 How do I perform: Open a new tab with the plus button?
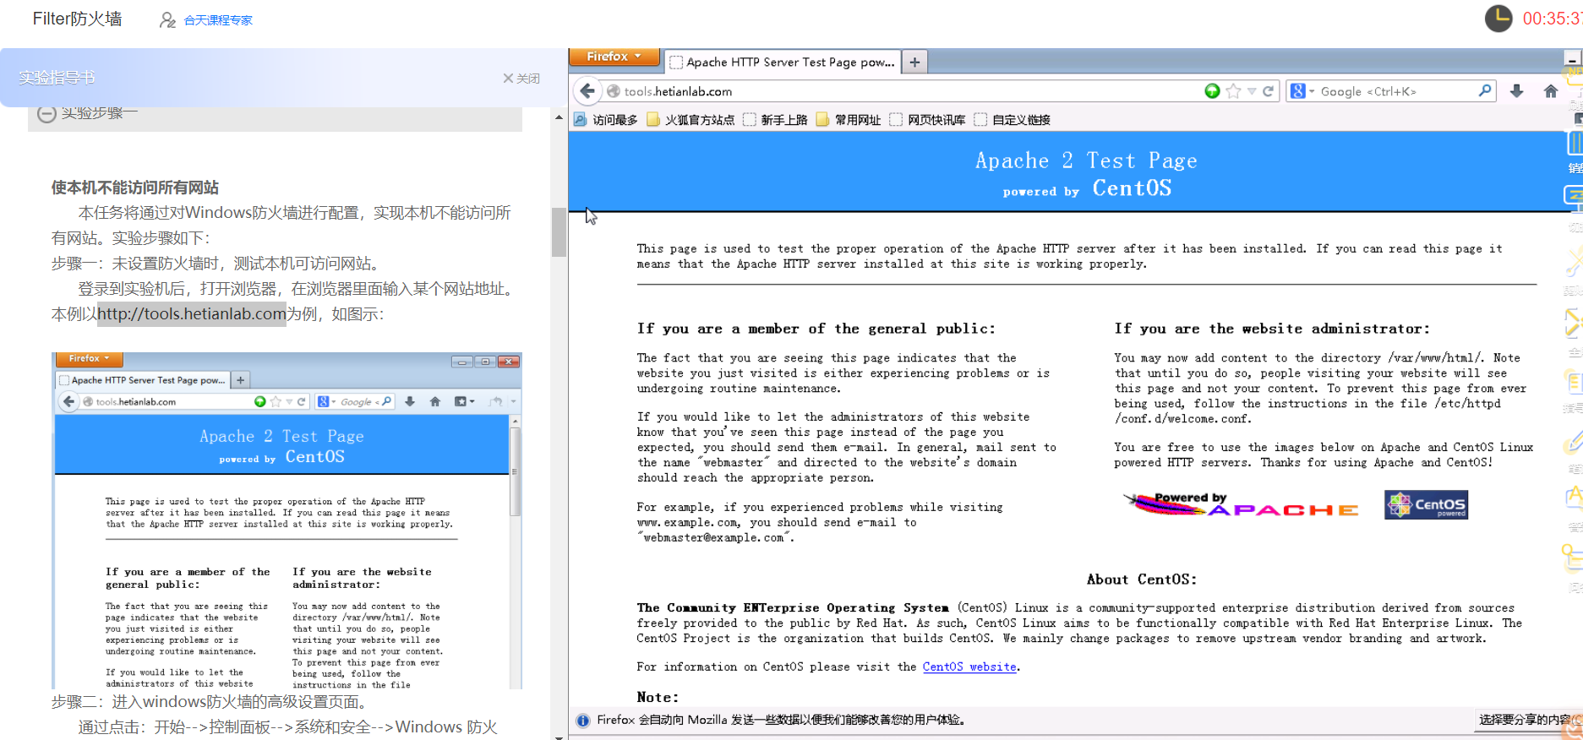click(914, 62)
